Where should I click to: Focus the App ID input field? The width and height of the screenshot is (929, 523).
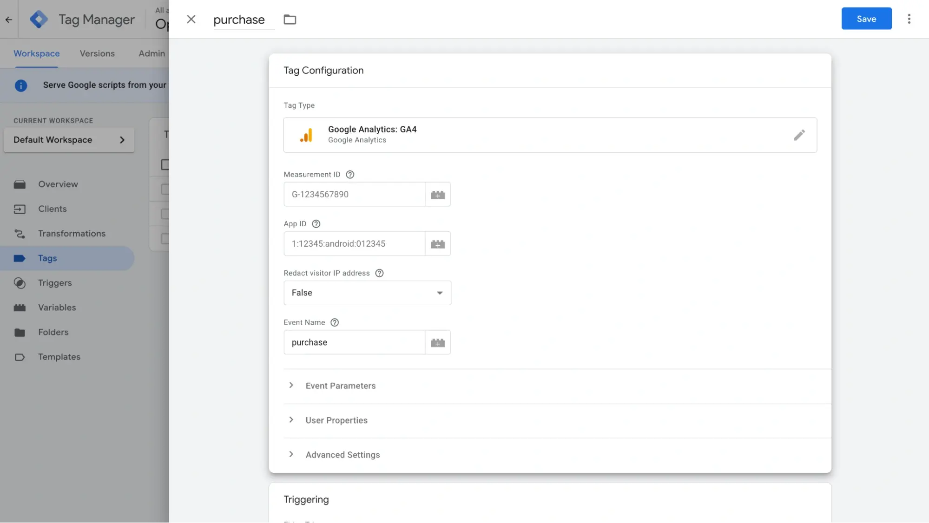pyautogui.click(x=354, y=244)
